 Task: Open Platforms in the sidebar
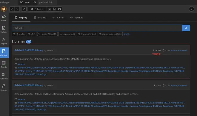click(4, 76)
